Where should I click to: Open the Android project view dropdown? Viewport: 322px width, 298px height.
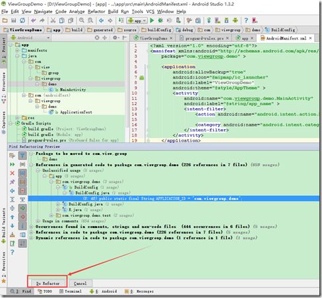[30, 38]
